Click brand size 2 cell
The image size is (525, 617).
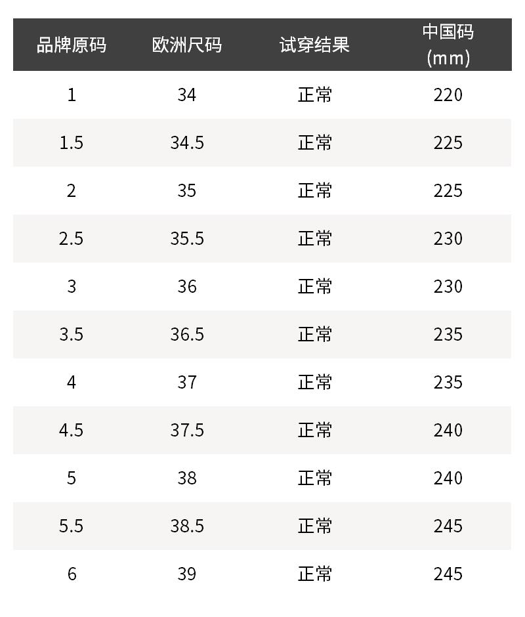pyautogui.click(x=72, y=191)
